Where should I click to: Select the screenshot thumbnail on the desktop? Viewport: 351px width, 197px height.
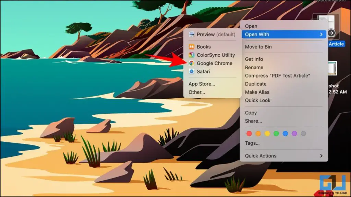[x=332, y=68]
